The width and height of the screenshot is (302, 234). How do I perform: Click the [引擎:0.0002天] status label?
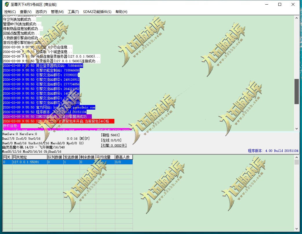114,145
